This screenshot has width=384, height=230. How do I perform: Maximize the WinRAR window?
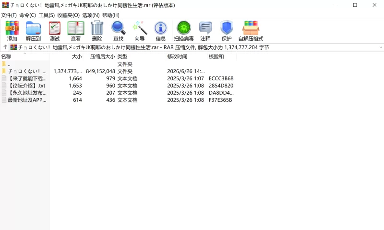point(355,5)
